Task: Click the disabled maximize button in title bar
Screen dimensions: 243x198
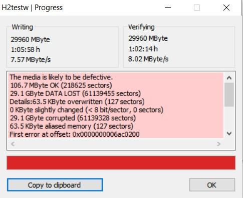Action: 197,8
